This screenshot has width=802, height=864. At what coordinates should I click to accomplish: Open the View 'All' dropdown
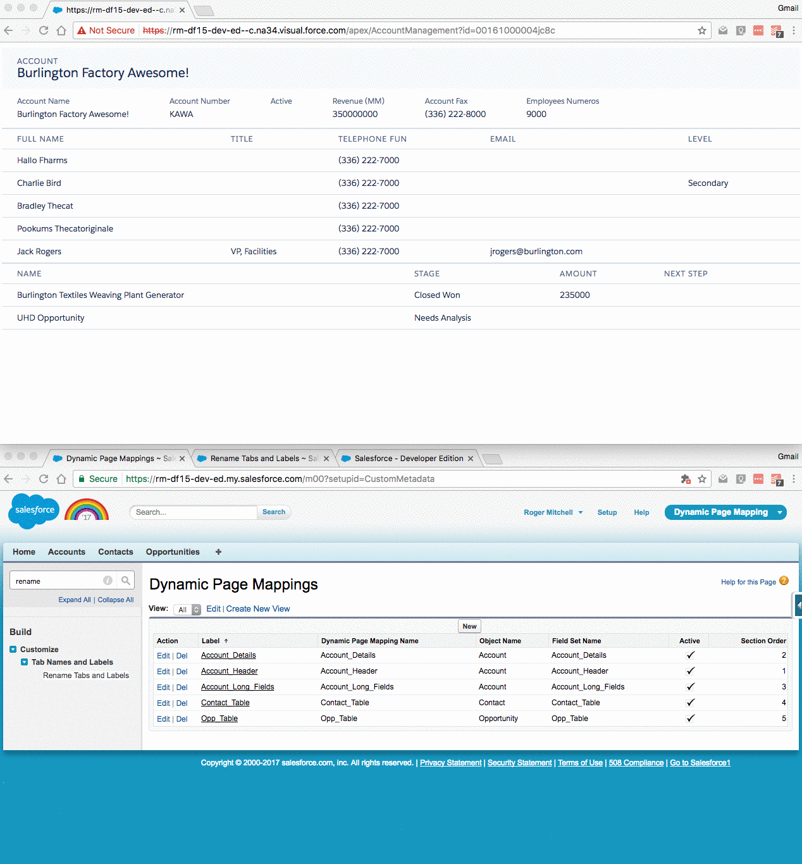[187, 610]
